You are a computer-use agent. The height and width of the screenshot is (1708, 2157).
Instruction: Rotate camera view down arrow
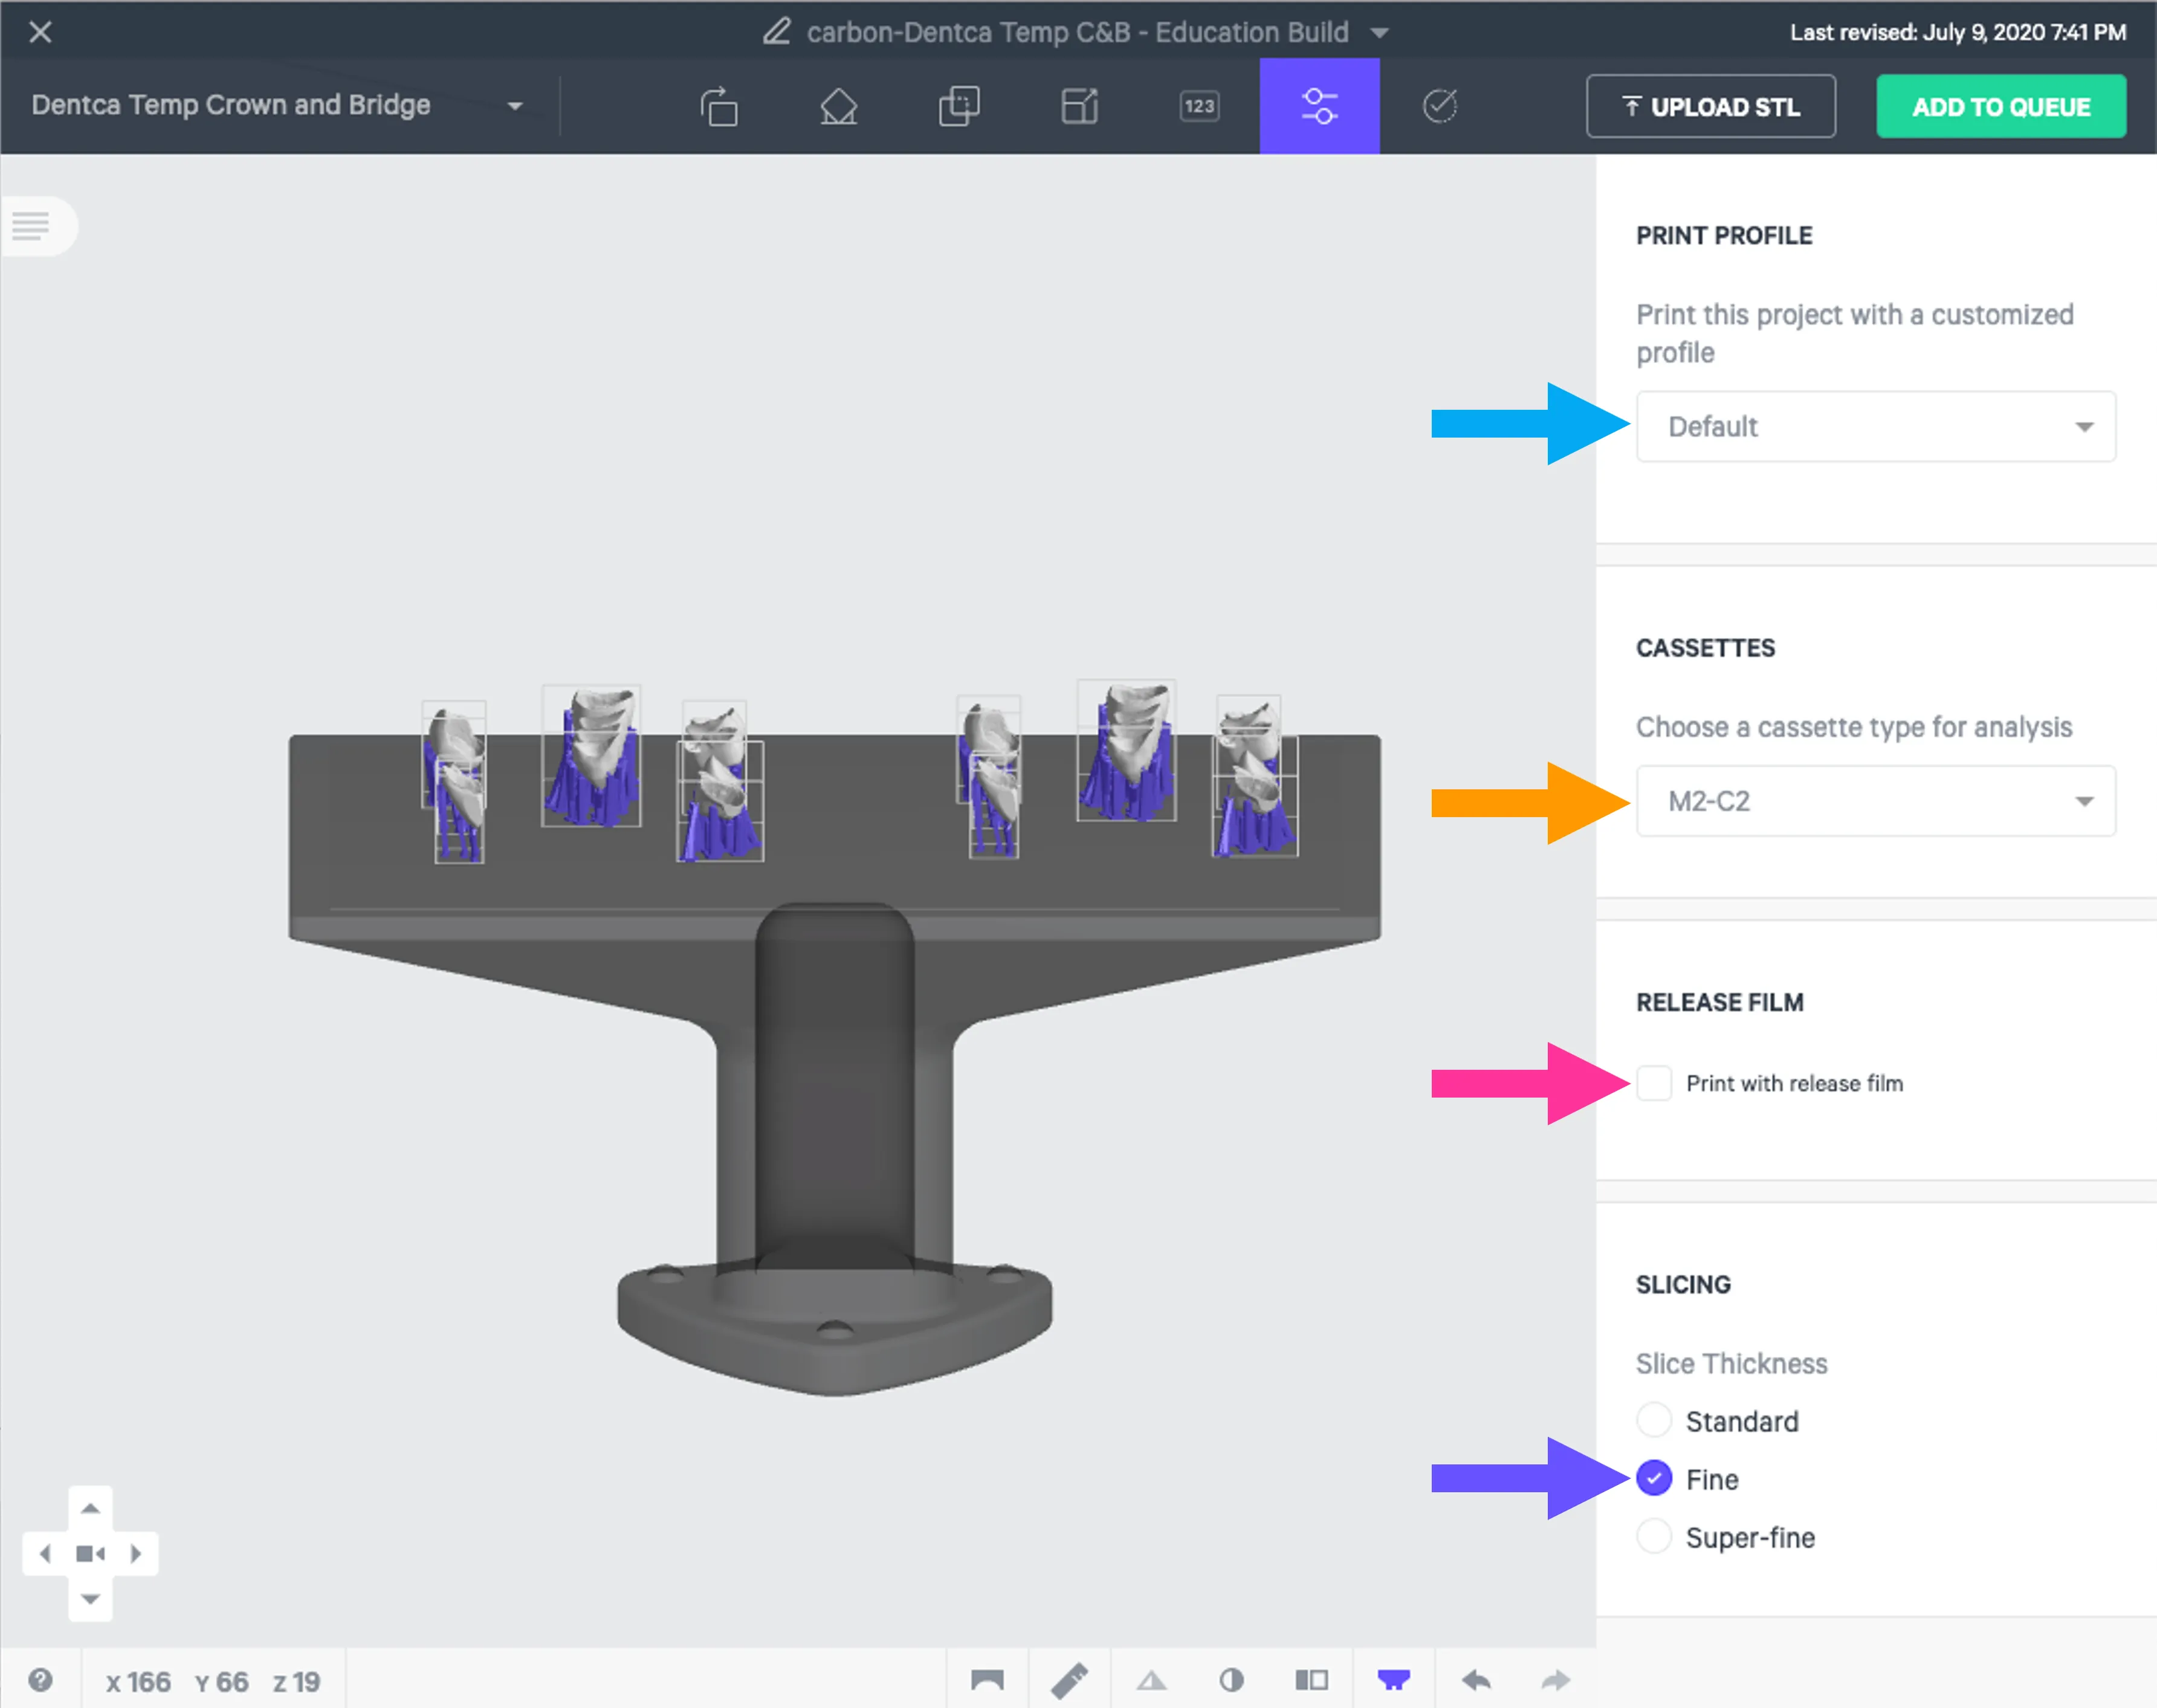[x=90, y=1599]
